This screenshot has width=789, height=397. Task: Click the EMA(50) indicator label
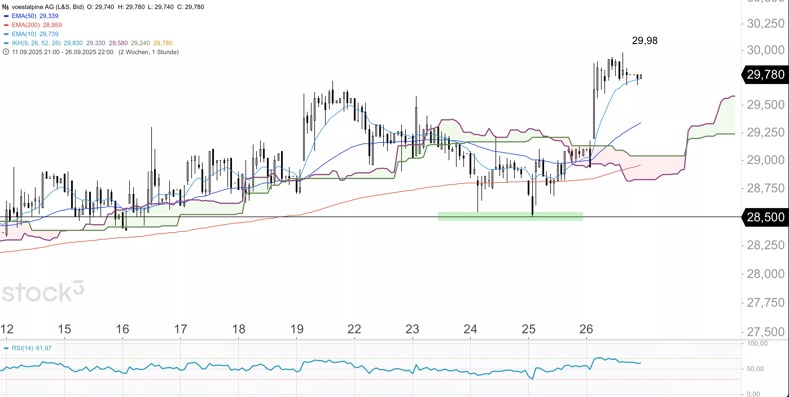(24, 16)
